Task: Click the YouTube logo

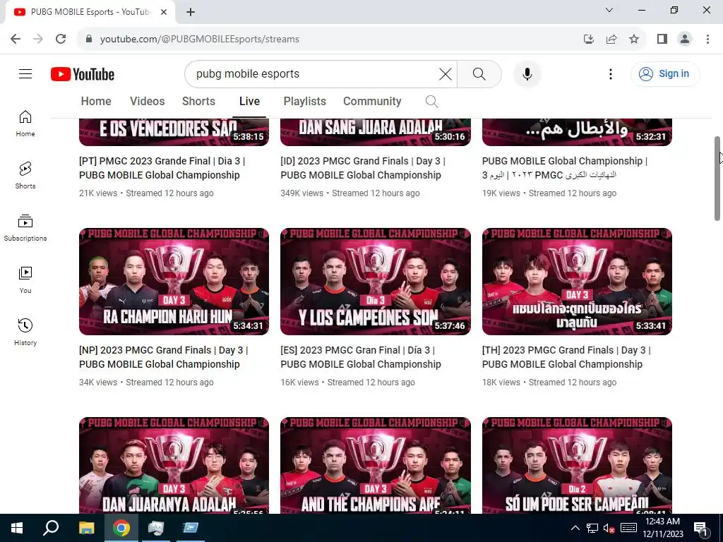Action: click(83, 74)
